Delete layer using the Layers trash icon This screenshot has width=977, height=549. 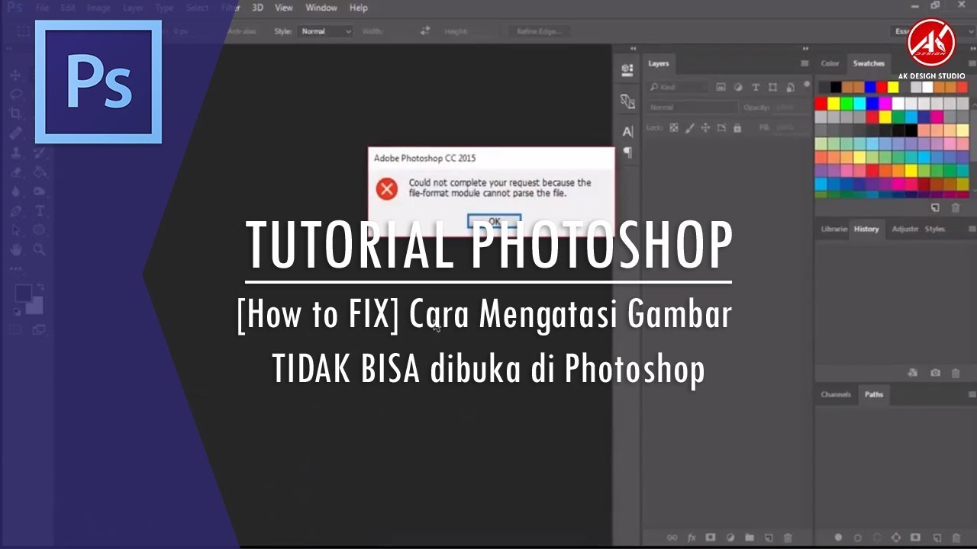point(788,538)
